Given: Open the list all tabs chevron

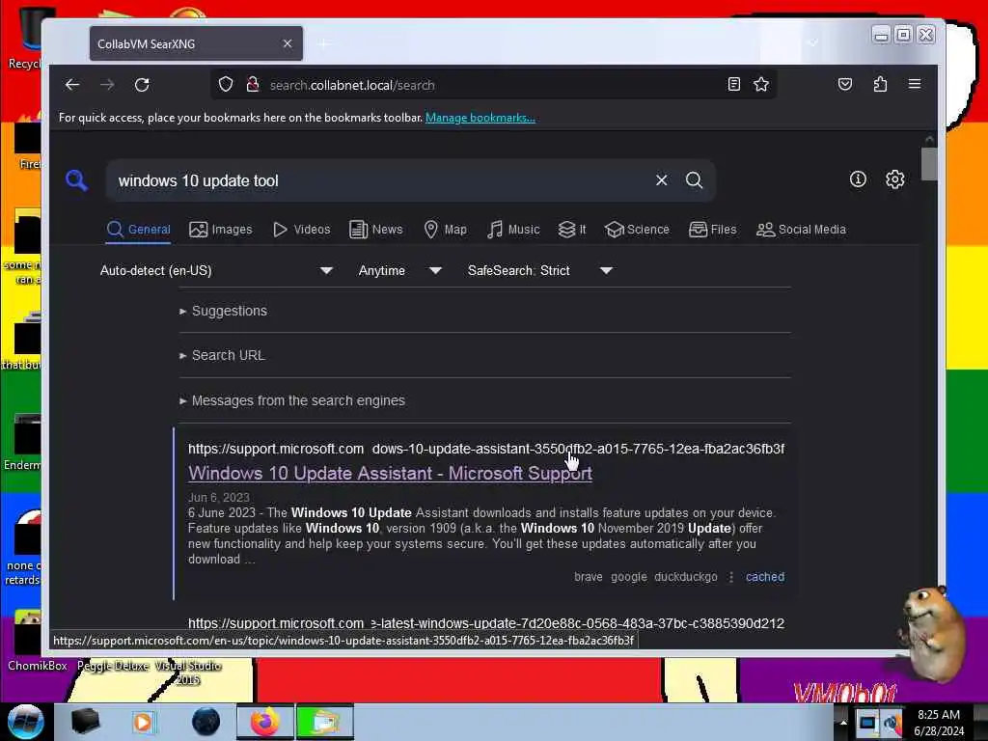Looking at the screenshot, I should [x=812, y=42].
